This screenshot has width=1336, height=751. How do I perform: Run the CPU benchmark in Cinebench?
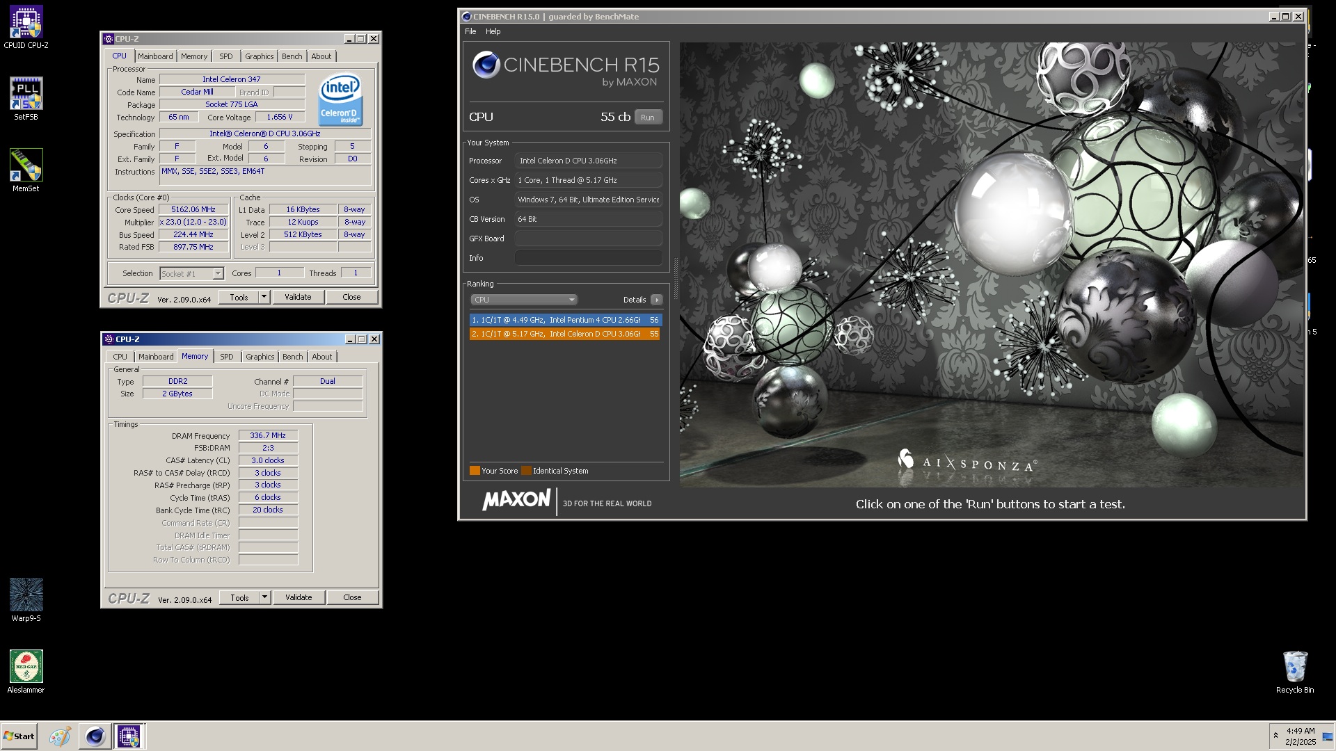(648, 118)
